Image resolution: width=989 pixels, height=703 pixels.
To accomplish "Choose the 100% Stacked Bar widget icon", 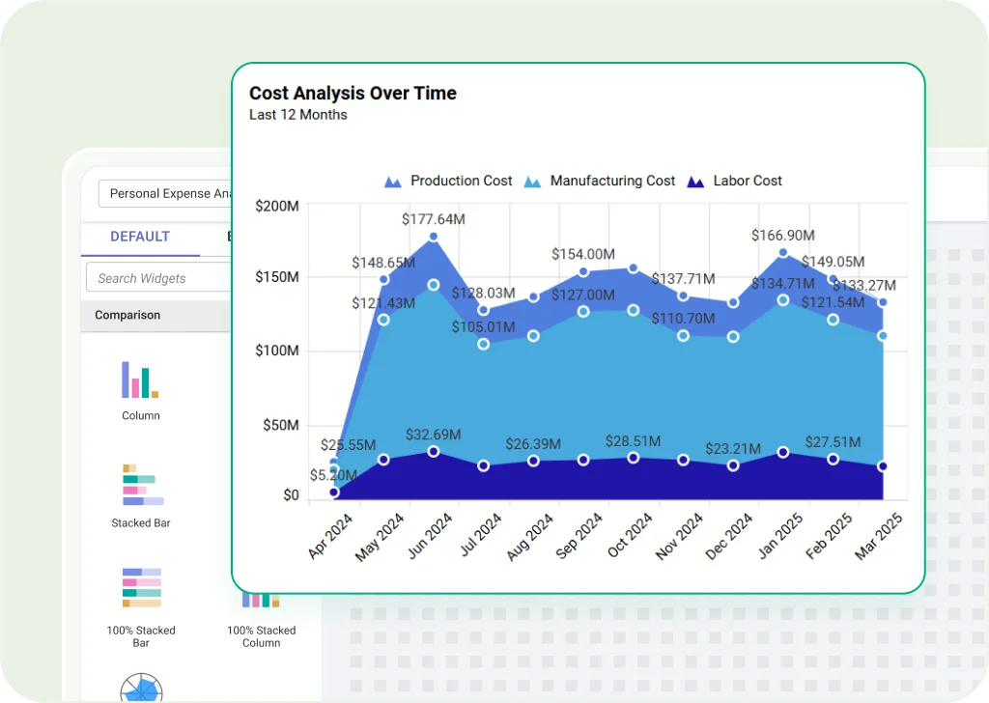I will [x=141, y=588].
